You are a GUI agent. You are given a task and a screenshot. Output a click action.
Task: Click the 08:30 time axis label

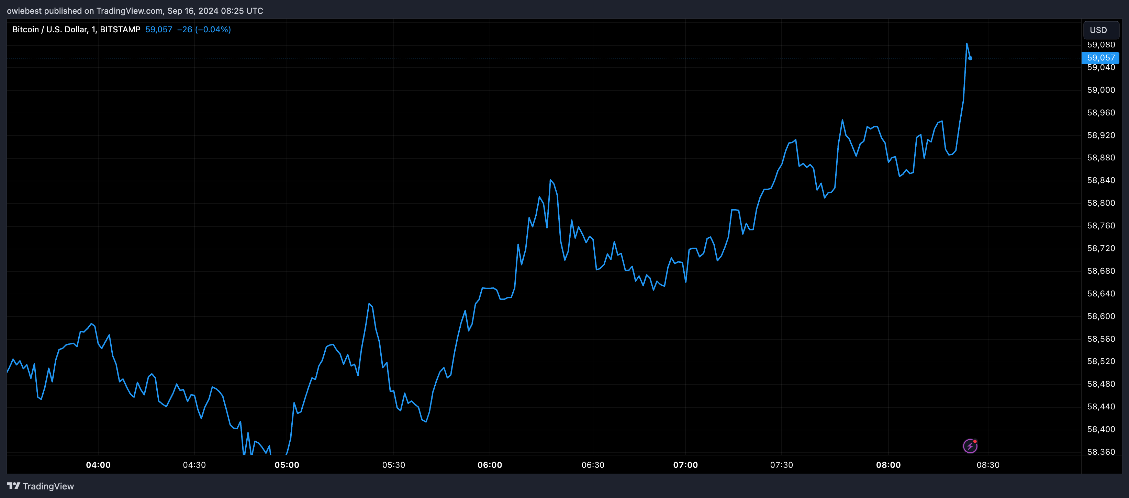[988, 465]
